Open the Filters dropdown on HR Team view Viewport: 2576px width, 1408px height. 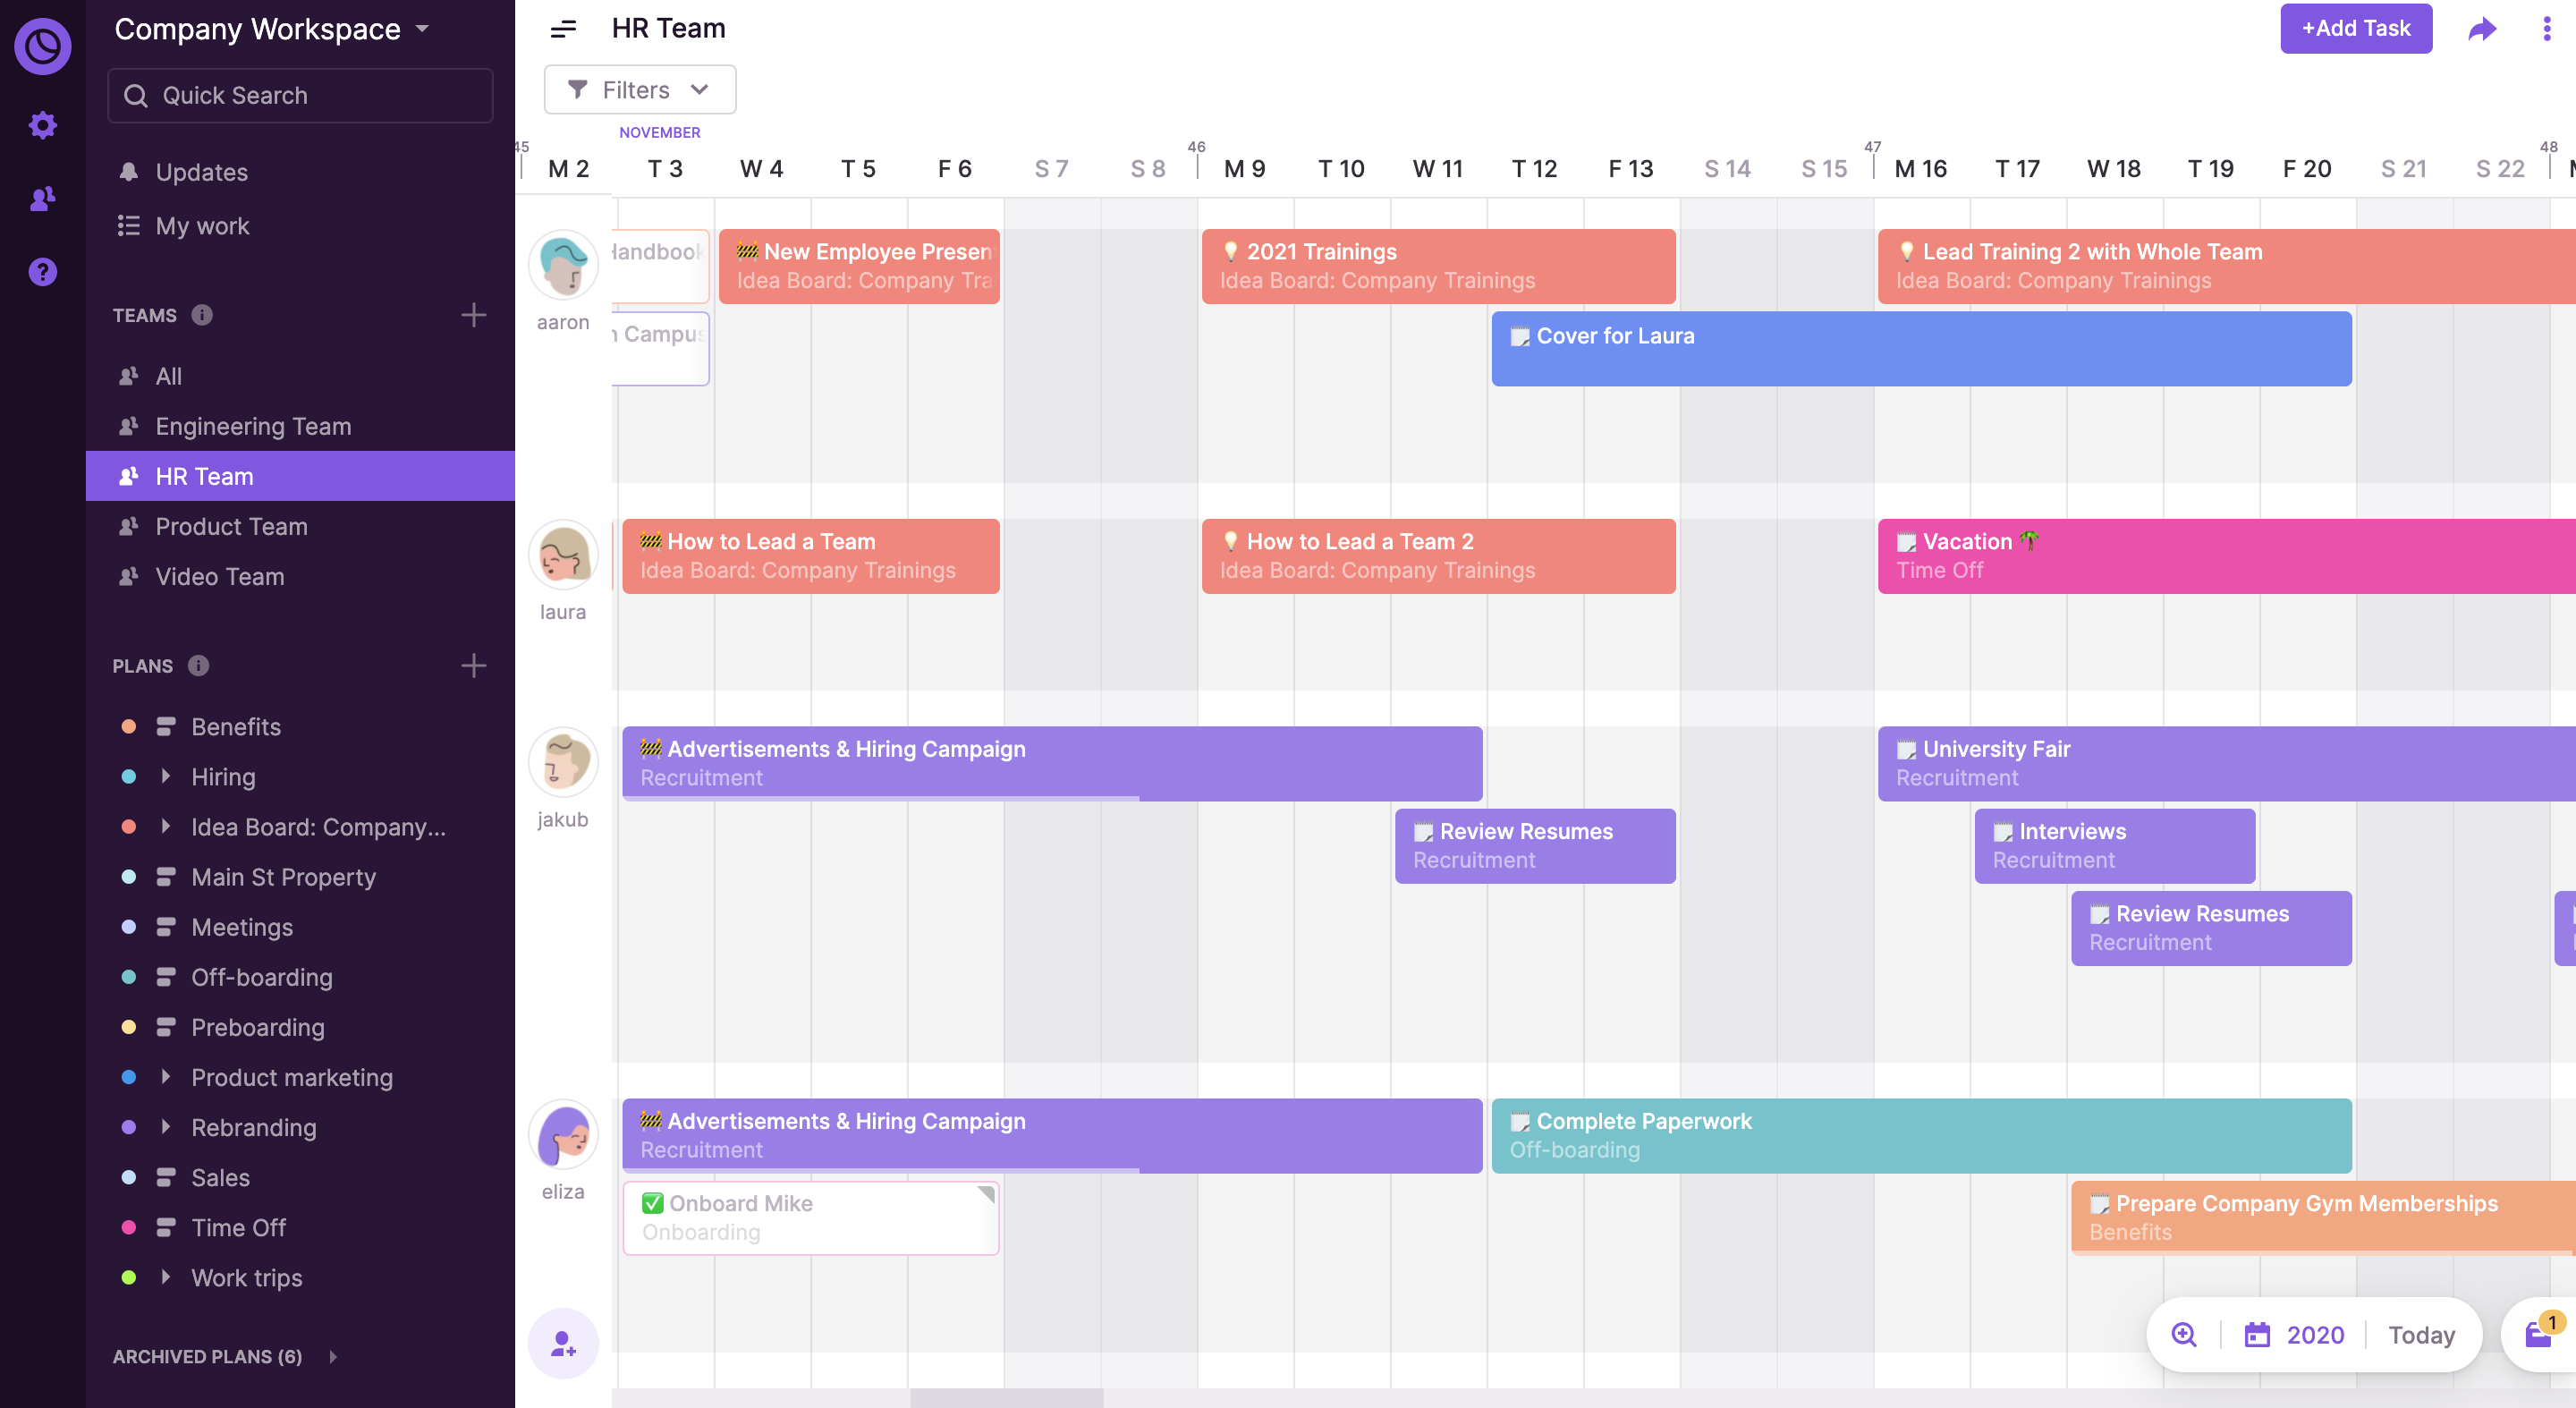point(638,89)
